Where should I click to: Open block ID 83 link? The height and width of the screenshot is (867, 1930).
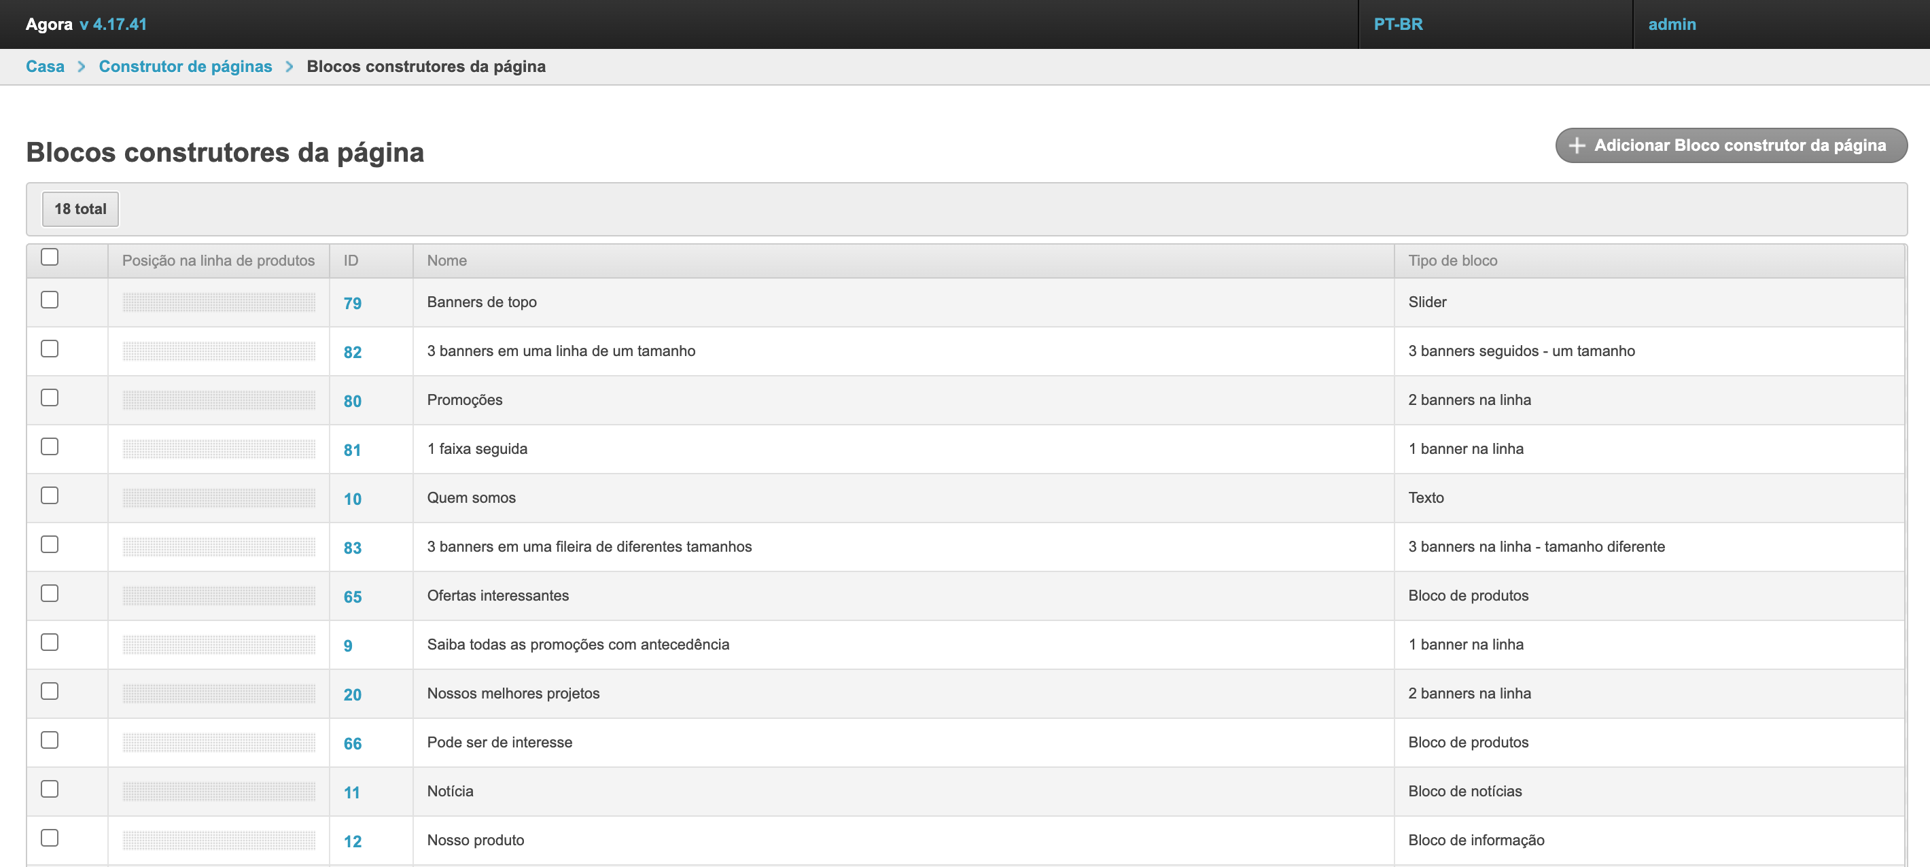pyautogui.click(x=352, y=548)
